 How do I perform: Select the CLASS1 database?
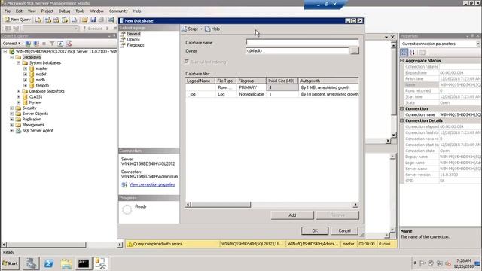point(35,97)
